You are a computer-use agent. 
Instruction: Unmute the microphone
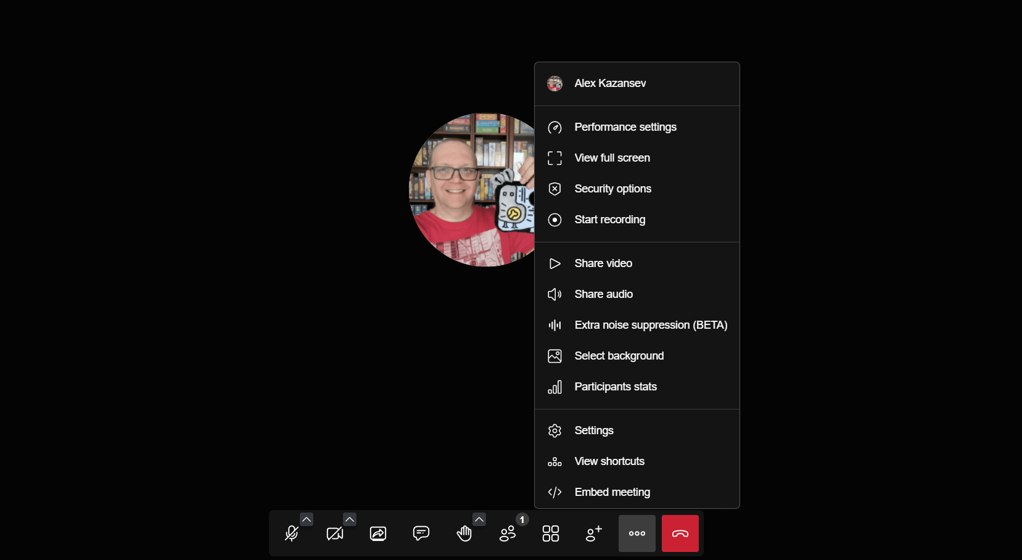(x=292, y=533)
